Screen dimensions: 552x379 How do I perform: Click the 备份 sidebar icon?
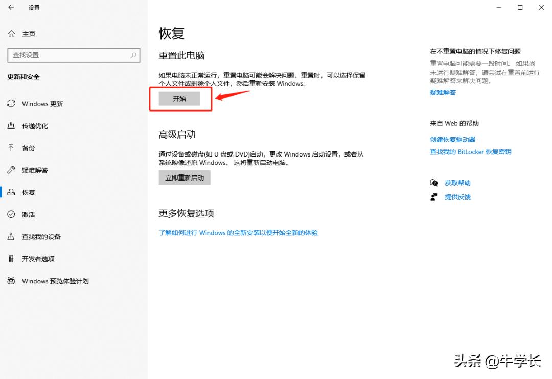click(11, 148)
